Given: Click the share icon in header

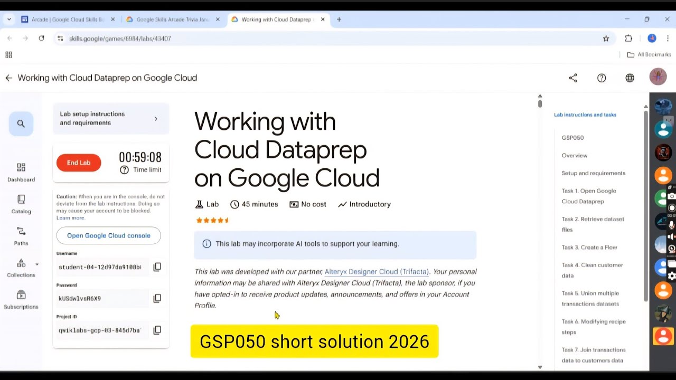Looking at the screenshot, I should (573, 78).
